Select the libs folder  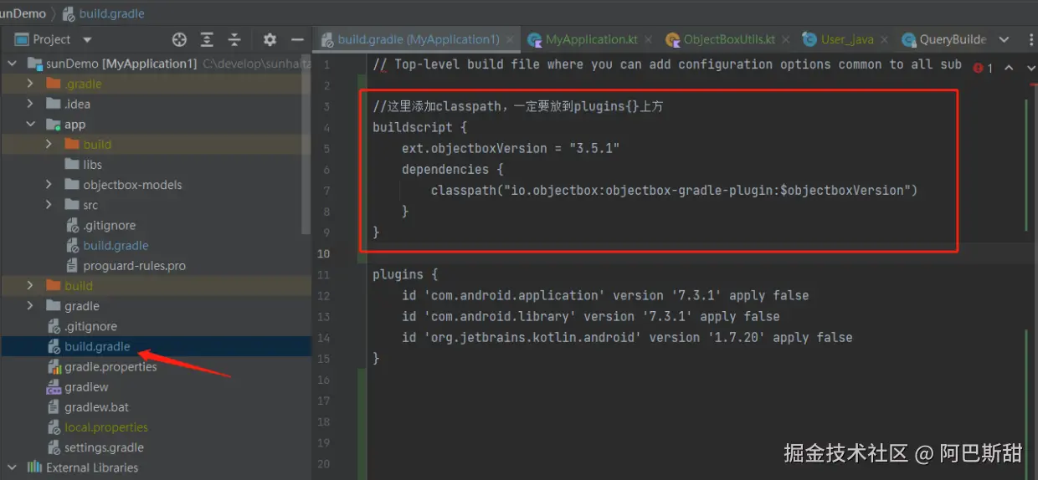92,165
